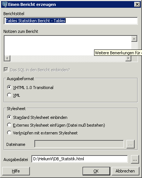Screen dimensions: 142x178
Task: Confirm with the OK button
Action: (96, 171)
